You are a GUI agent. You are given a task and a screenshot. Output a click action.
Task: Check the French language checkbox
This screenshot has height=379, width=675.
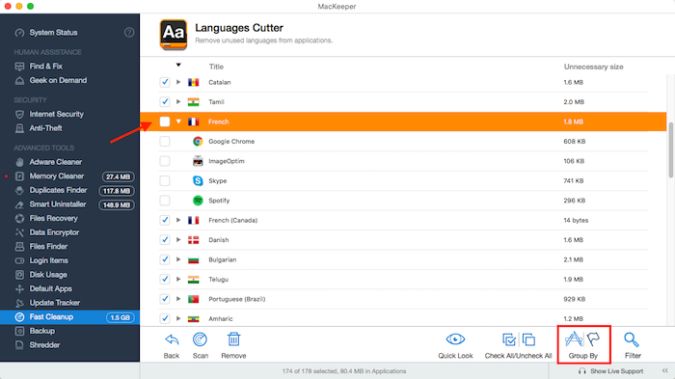pos(165,122)
